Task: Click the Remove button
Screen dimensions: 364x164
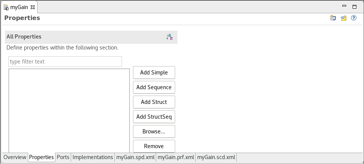Action: (x=154, y=146)
